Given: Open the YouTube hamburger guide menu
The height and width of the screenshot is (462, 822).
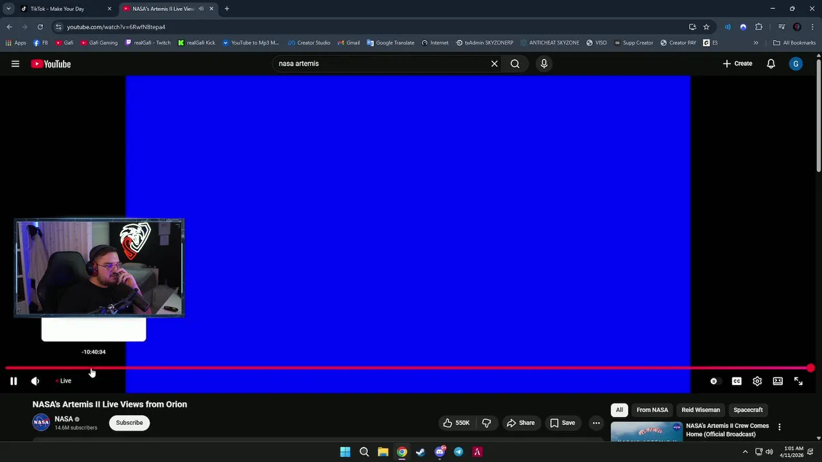Looking at the screenshot, I should (15, 64).
